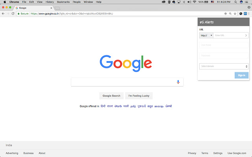Open the Edit menu

point(31,2)
